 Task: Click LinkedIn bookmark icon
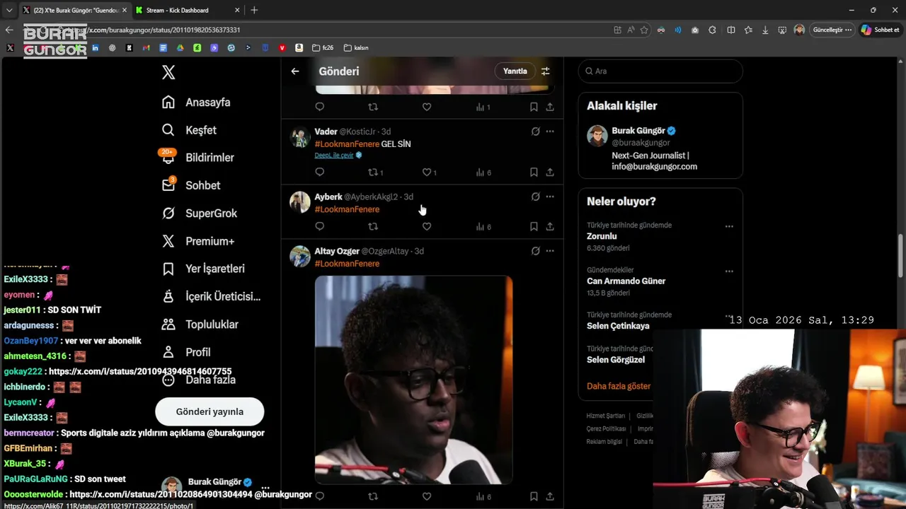tap(95, 48)
